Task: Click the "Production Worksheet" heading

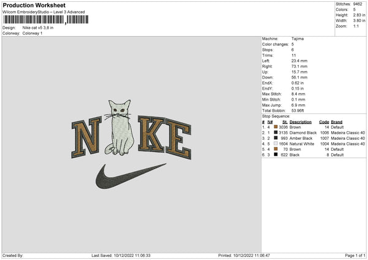Action: click(34, 5)
